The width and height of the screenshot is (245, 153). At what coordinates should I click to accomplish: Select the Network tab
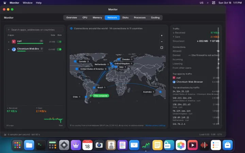pyautogui.click(x=112, y=18)
